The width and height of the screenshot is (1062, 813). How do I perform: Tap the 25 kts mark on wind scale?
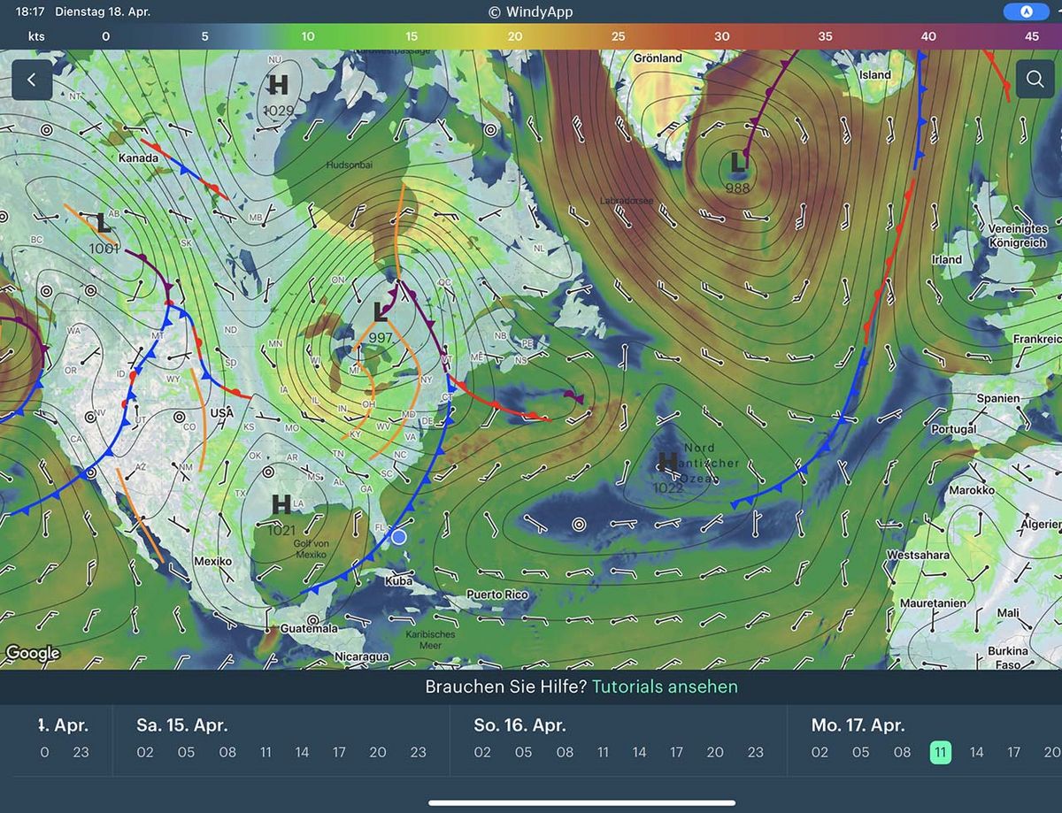pyautogui.click(x=618, y=36)
